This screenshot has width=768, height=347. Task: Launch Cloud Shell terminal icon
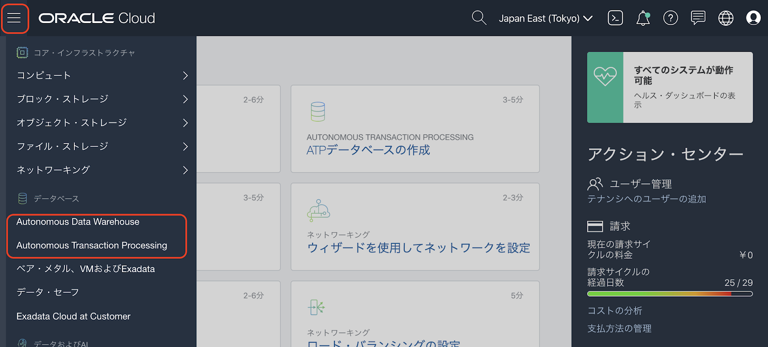click(615, 18)
